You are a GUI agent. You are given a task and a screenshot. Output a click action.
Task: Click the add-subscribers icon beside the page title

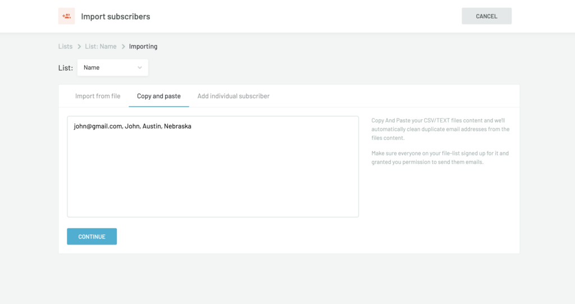[66, 16]
